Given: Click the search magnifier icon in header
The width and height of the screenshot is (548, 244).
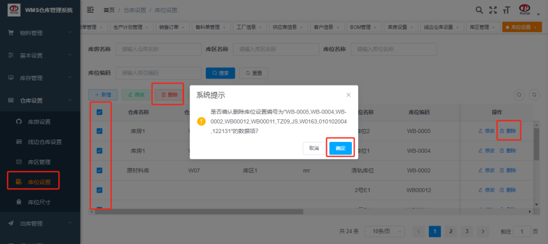Looking at the screenshot, I should point(480,10).
